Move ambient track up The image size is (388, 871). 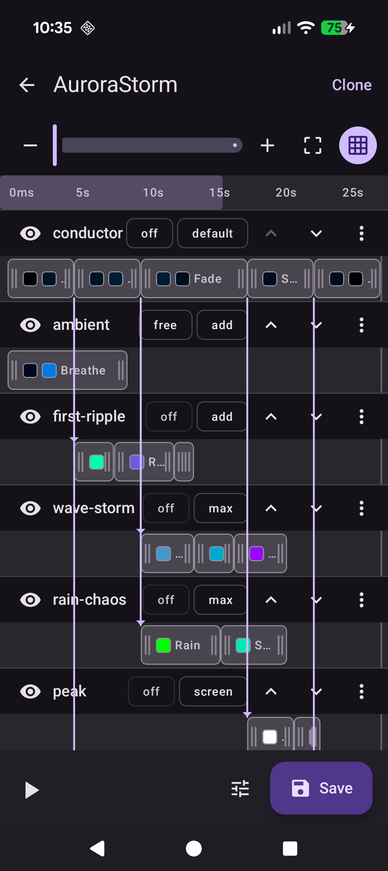pyautogui.click(x=271, y=325)
